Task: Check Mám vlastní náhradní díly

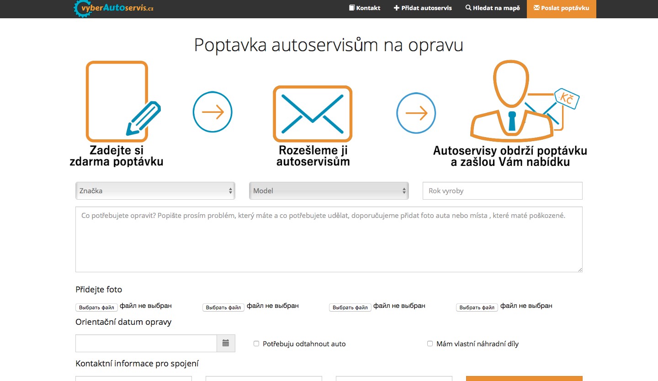Action: click(430, 344)
